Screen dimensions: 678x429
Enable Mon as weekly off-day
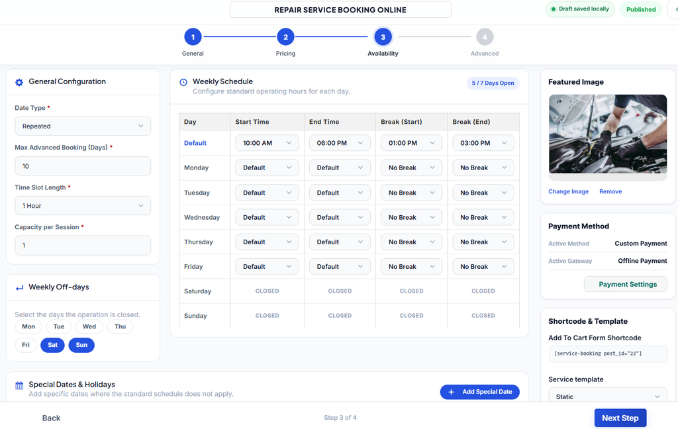tap(28, 326)
